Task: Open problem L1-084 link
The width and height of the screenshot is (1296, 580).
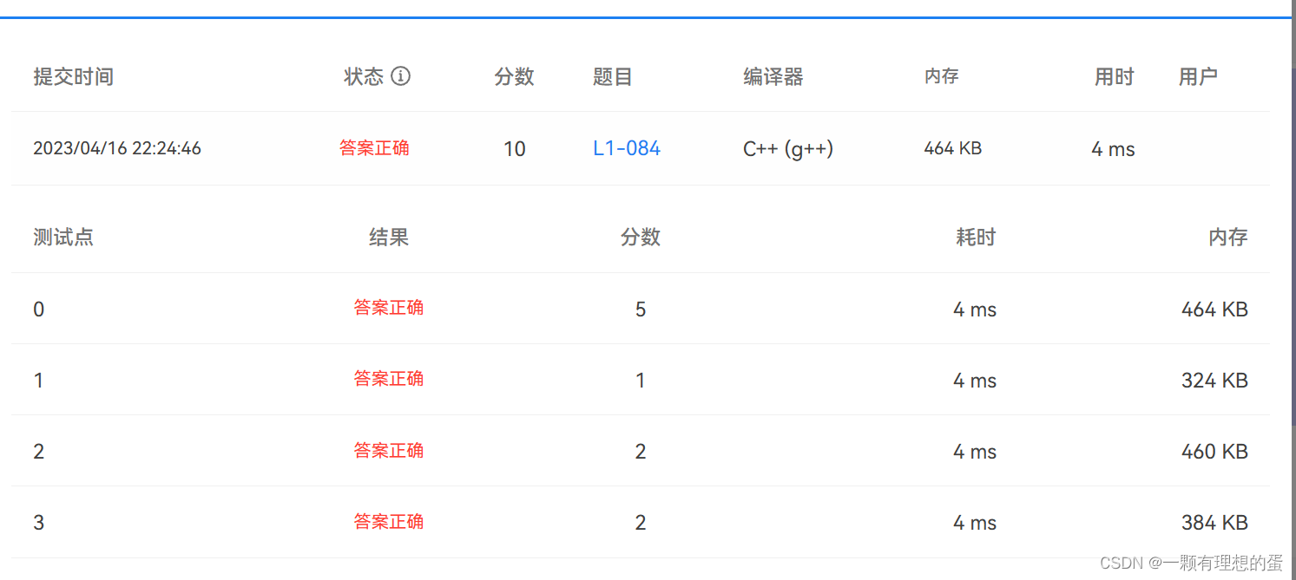Action: pyautogui.click(x=626, y=148)
